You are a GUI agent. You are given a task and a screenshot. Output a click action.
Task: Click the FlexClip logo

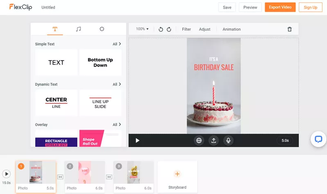point(20,7)
